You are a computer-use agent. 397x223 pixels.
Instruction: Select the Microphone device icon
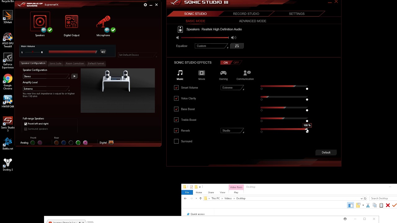[103, 23]
